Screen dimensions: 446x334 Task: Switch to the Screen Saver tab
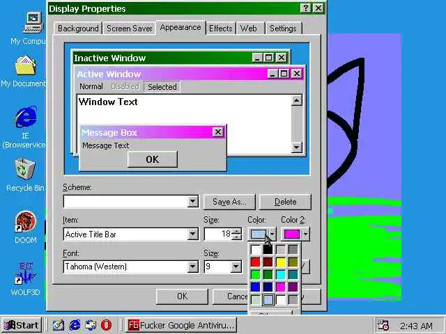(130, 29)
